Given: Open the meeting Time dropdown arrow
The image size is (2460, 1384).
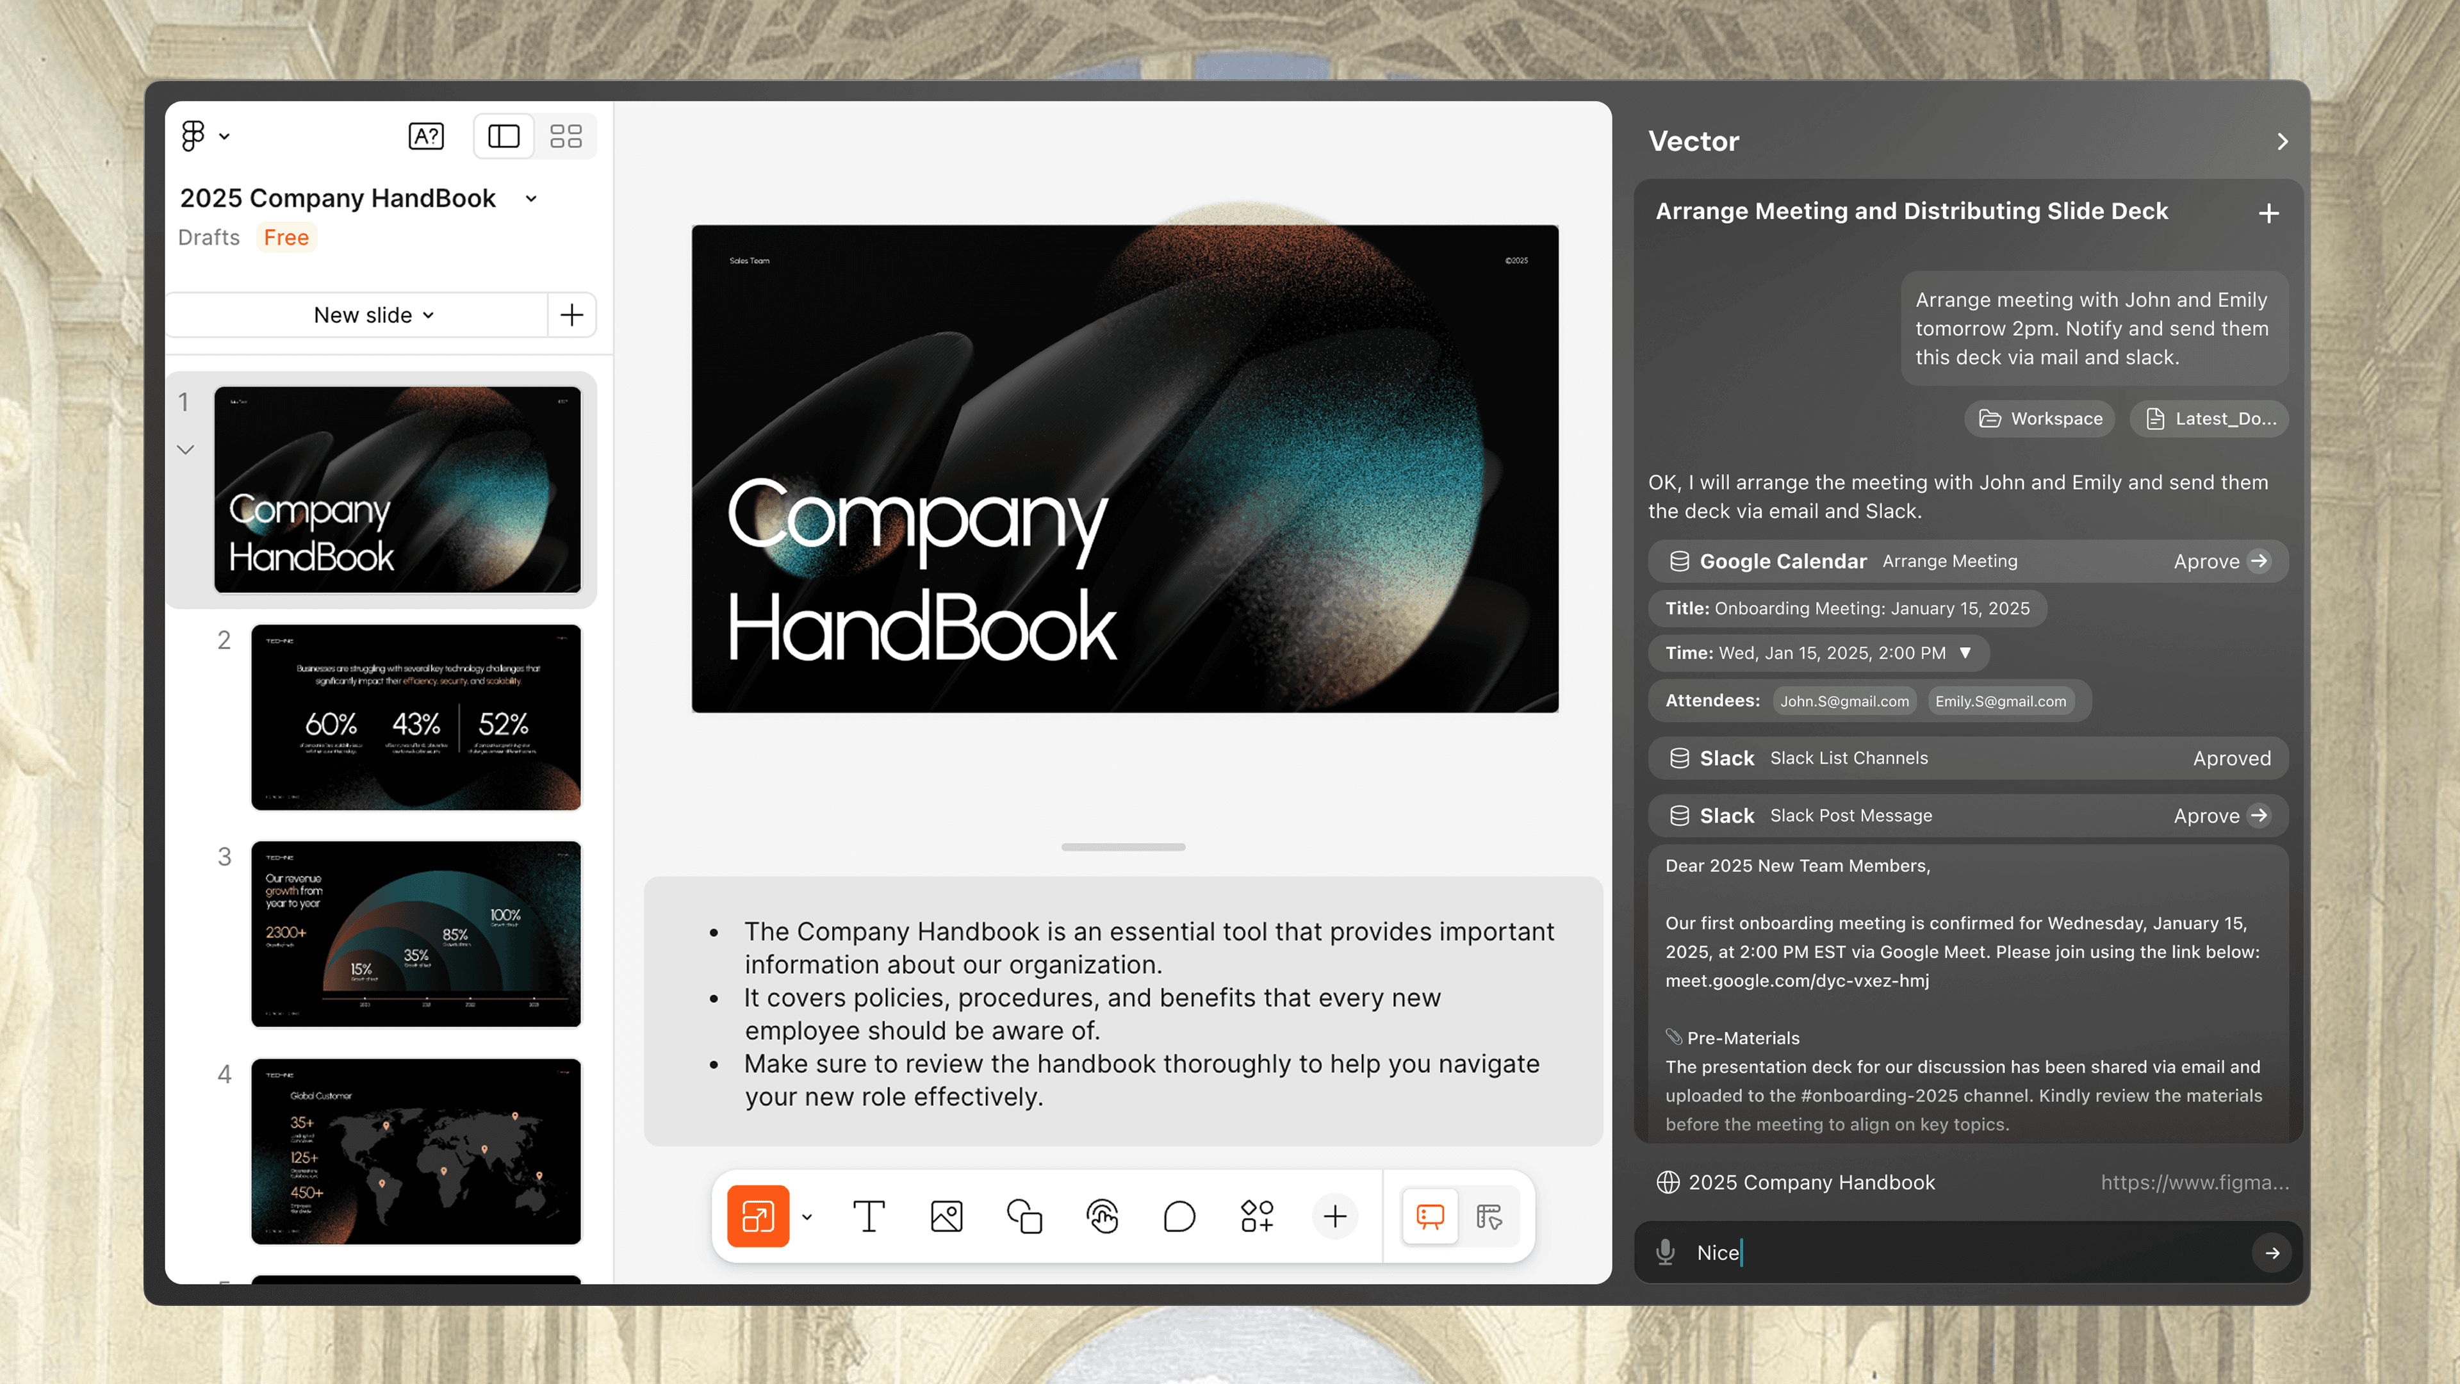Looking at the screenshot, I should [1965, 654].
